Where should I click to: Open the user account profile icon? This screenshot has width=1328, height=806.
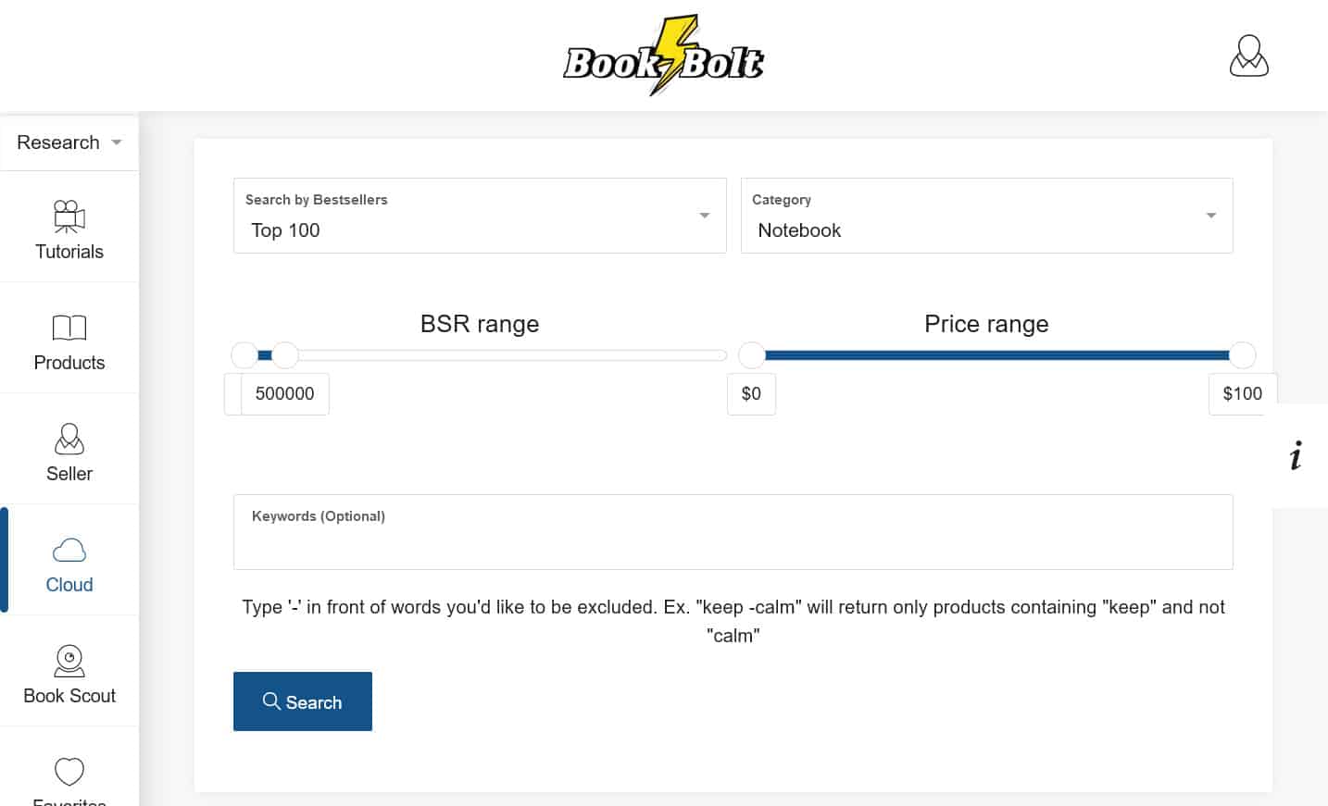(1248, 56)
